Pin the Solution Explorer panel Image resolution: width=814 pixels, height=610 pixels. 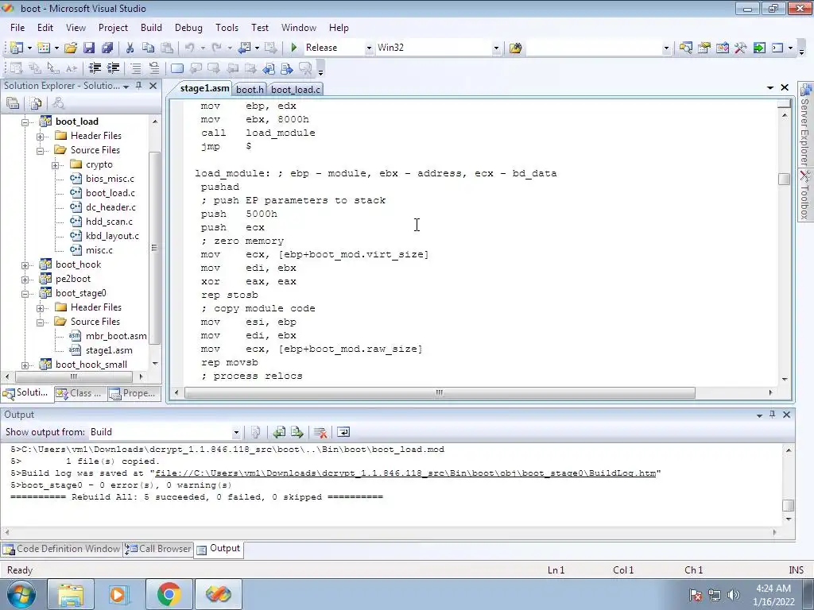pos(138,86)
